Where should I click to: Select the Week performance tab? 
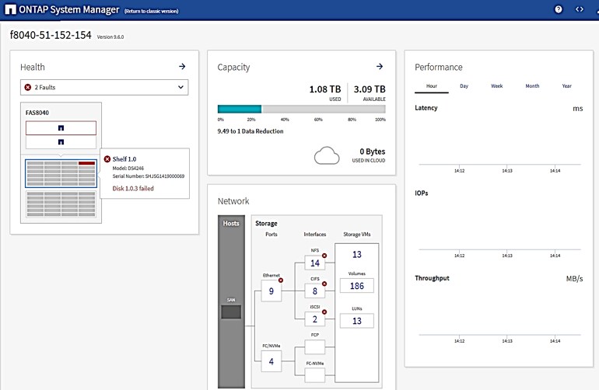coord(496,86)
